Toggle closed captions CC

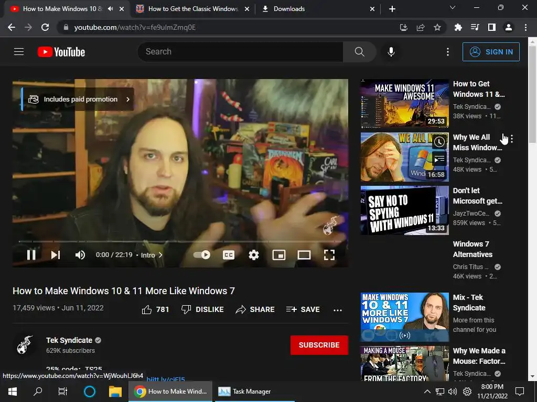229,255
